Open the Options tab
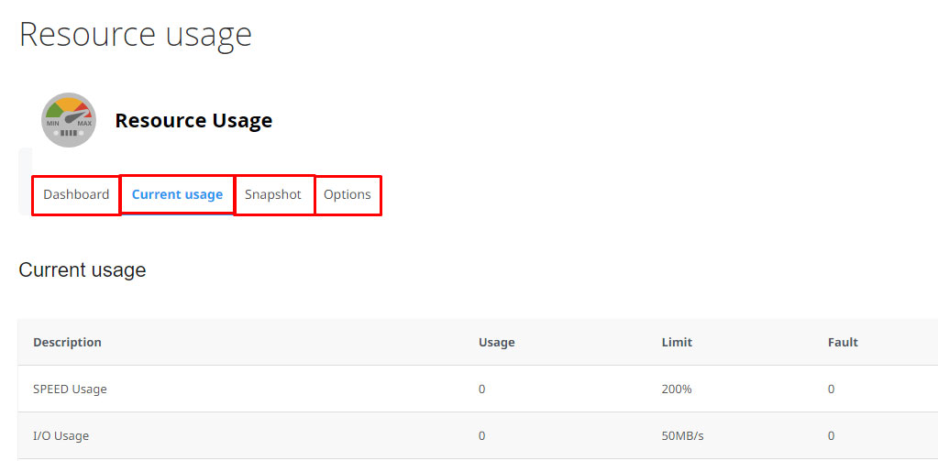The image size is (938, 461). [x=348, y=195]
